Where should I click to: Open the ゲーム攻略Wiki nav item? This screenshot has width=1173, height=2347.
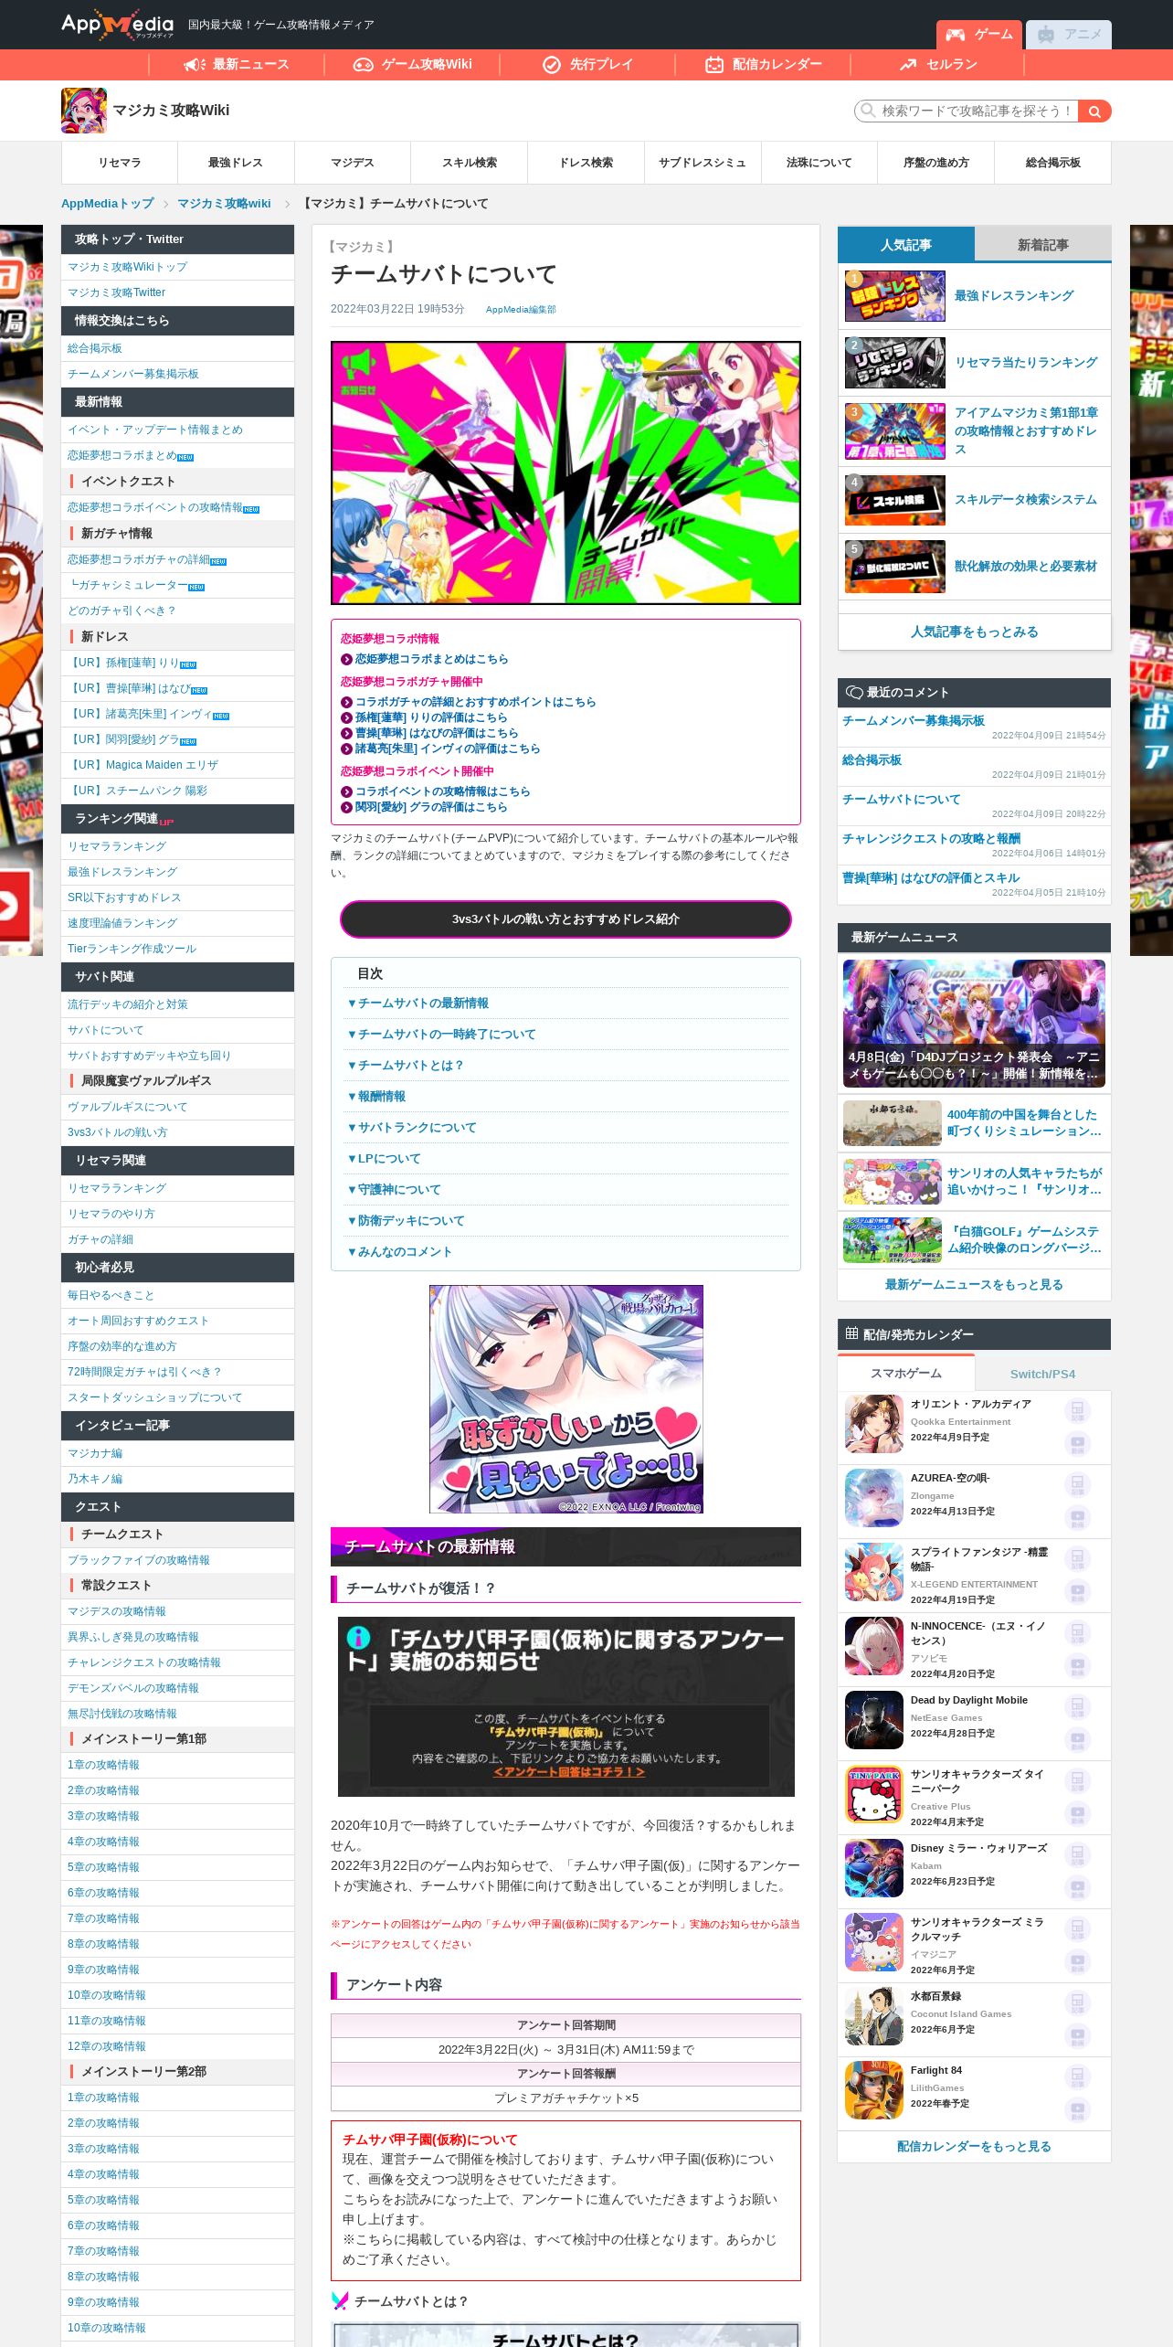(x=412, y=65)
